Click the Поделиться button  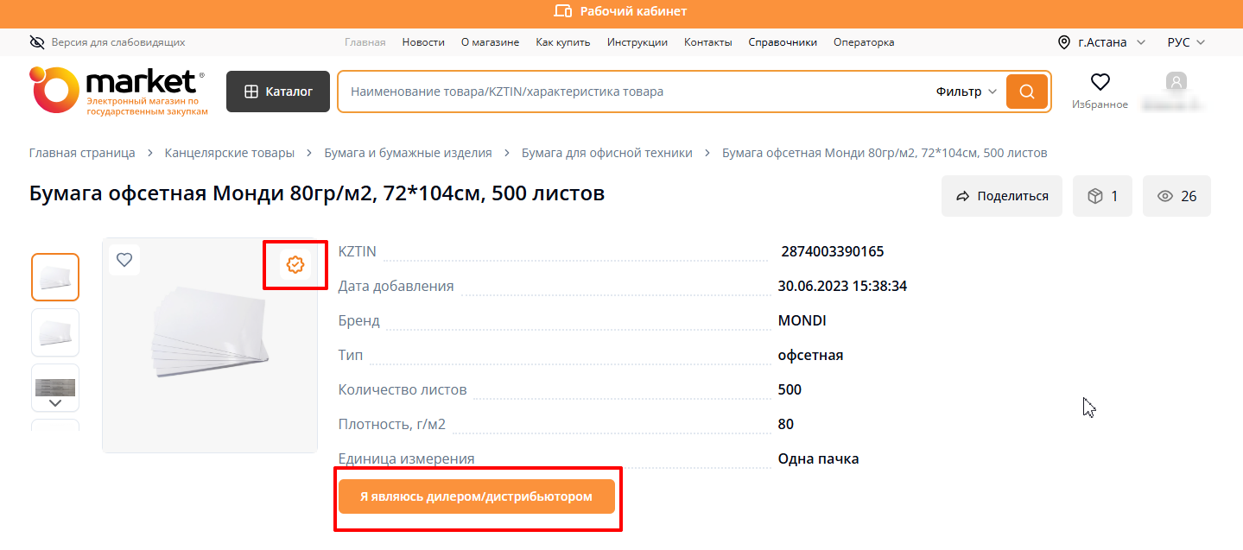click(x=1002, y=196)
